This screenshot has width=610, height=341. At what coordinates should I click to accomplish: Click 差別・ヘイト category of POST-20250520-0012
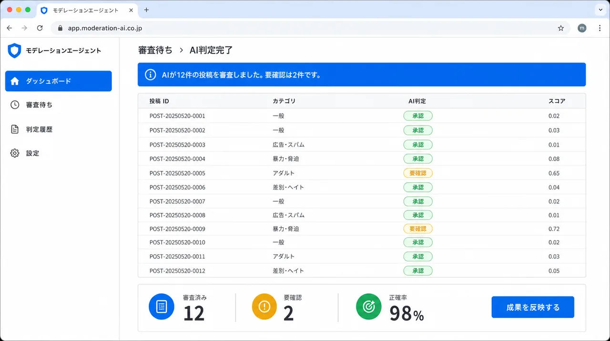288,271
